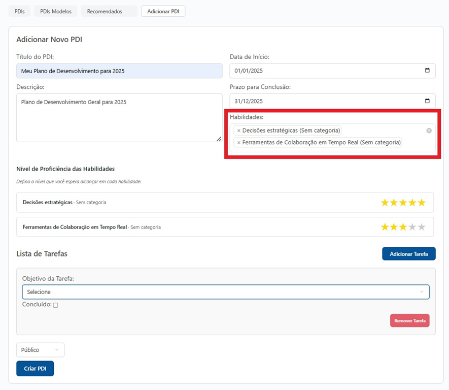
Task: Clear all selected Habilidades
Action: 429,131
